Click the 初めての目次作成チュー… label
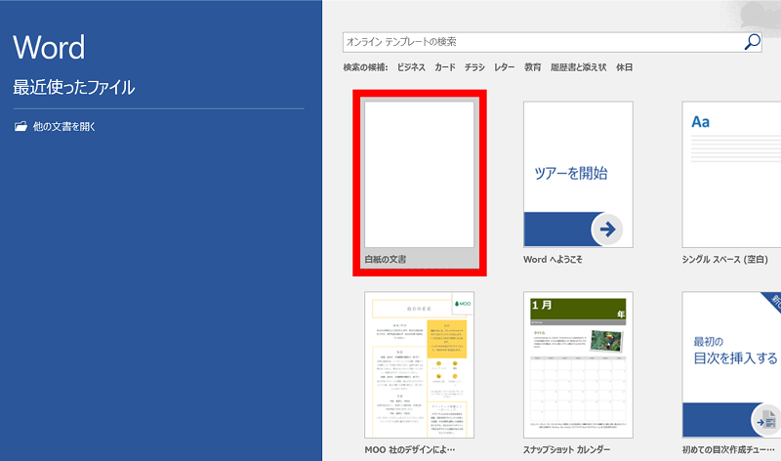 [728, 449]
